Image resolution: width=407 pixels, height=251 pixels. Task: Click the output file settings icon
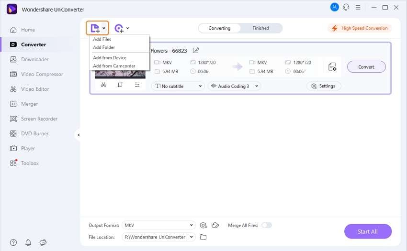[x=332, y=67]
